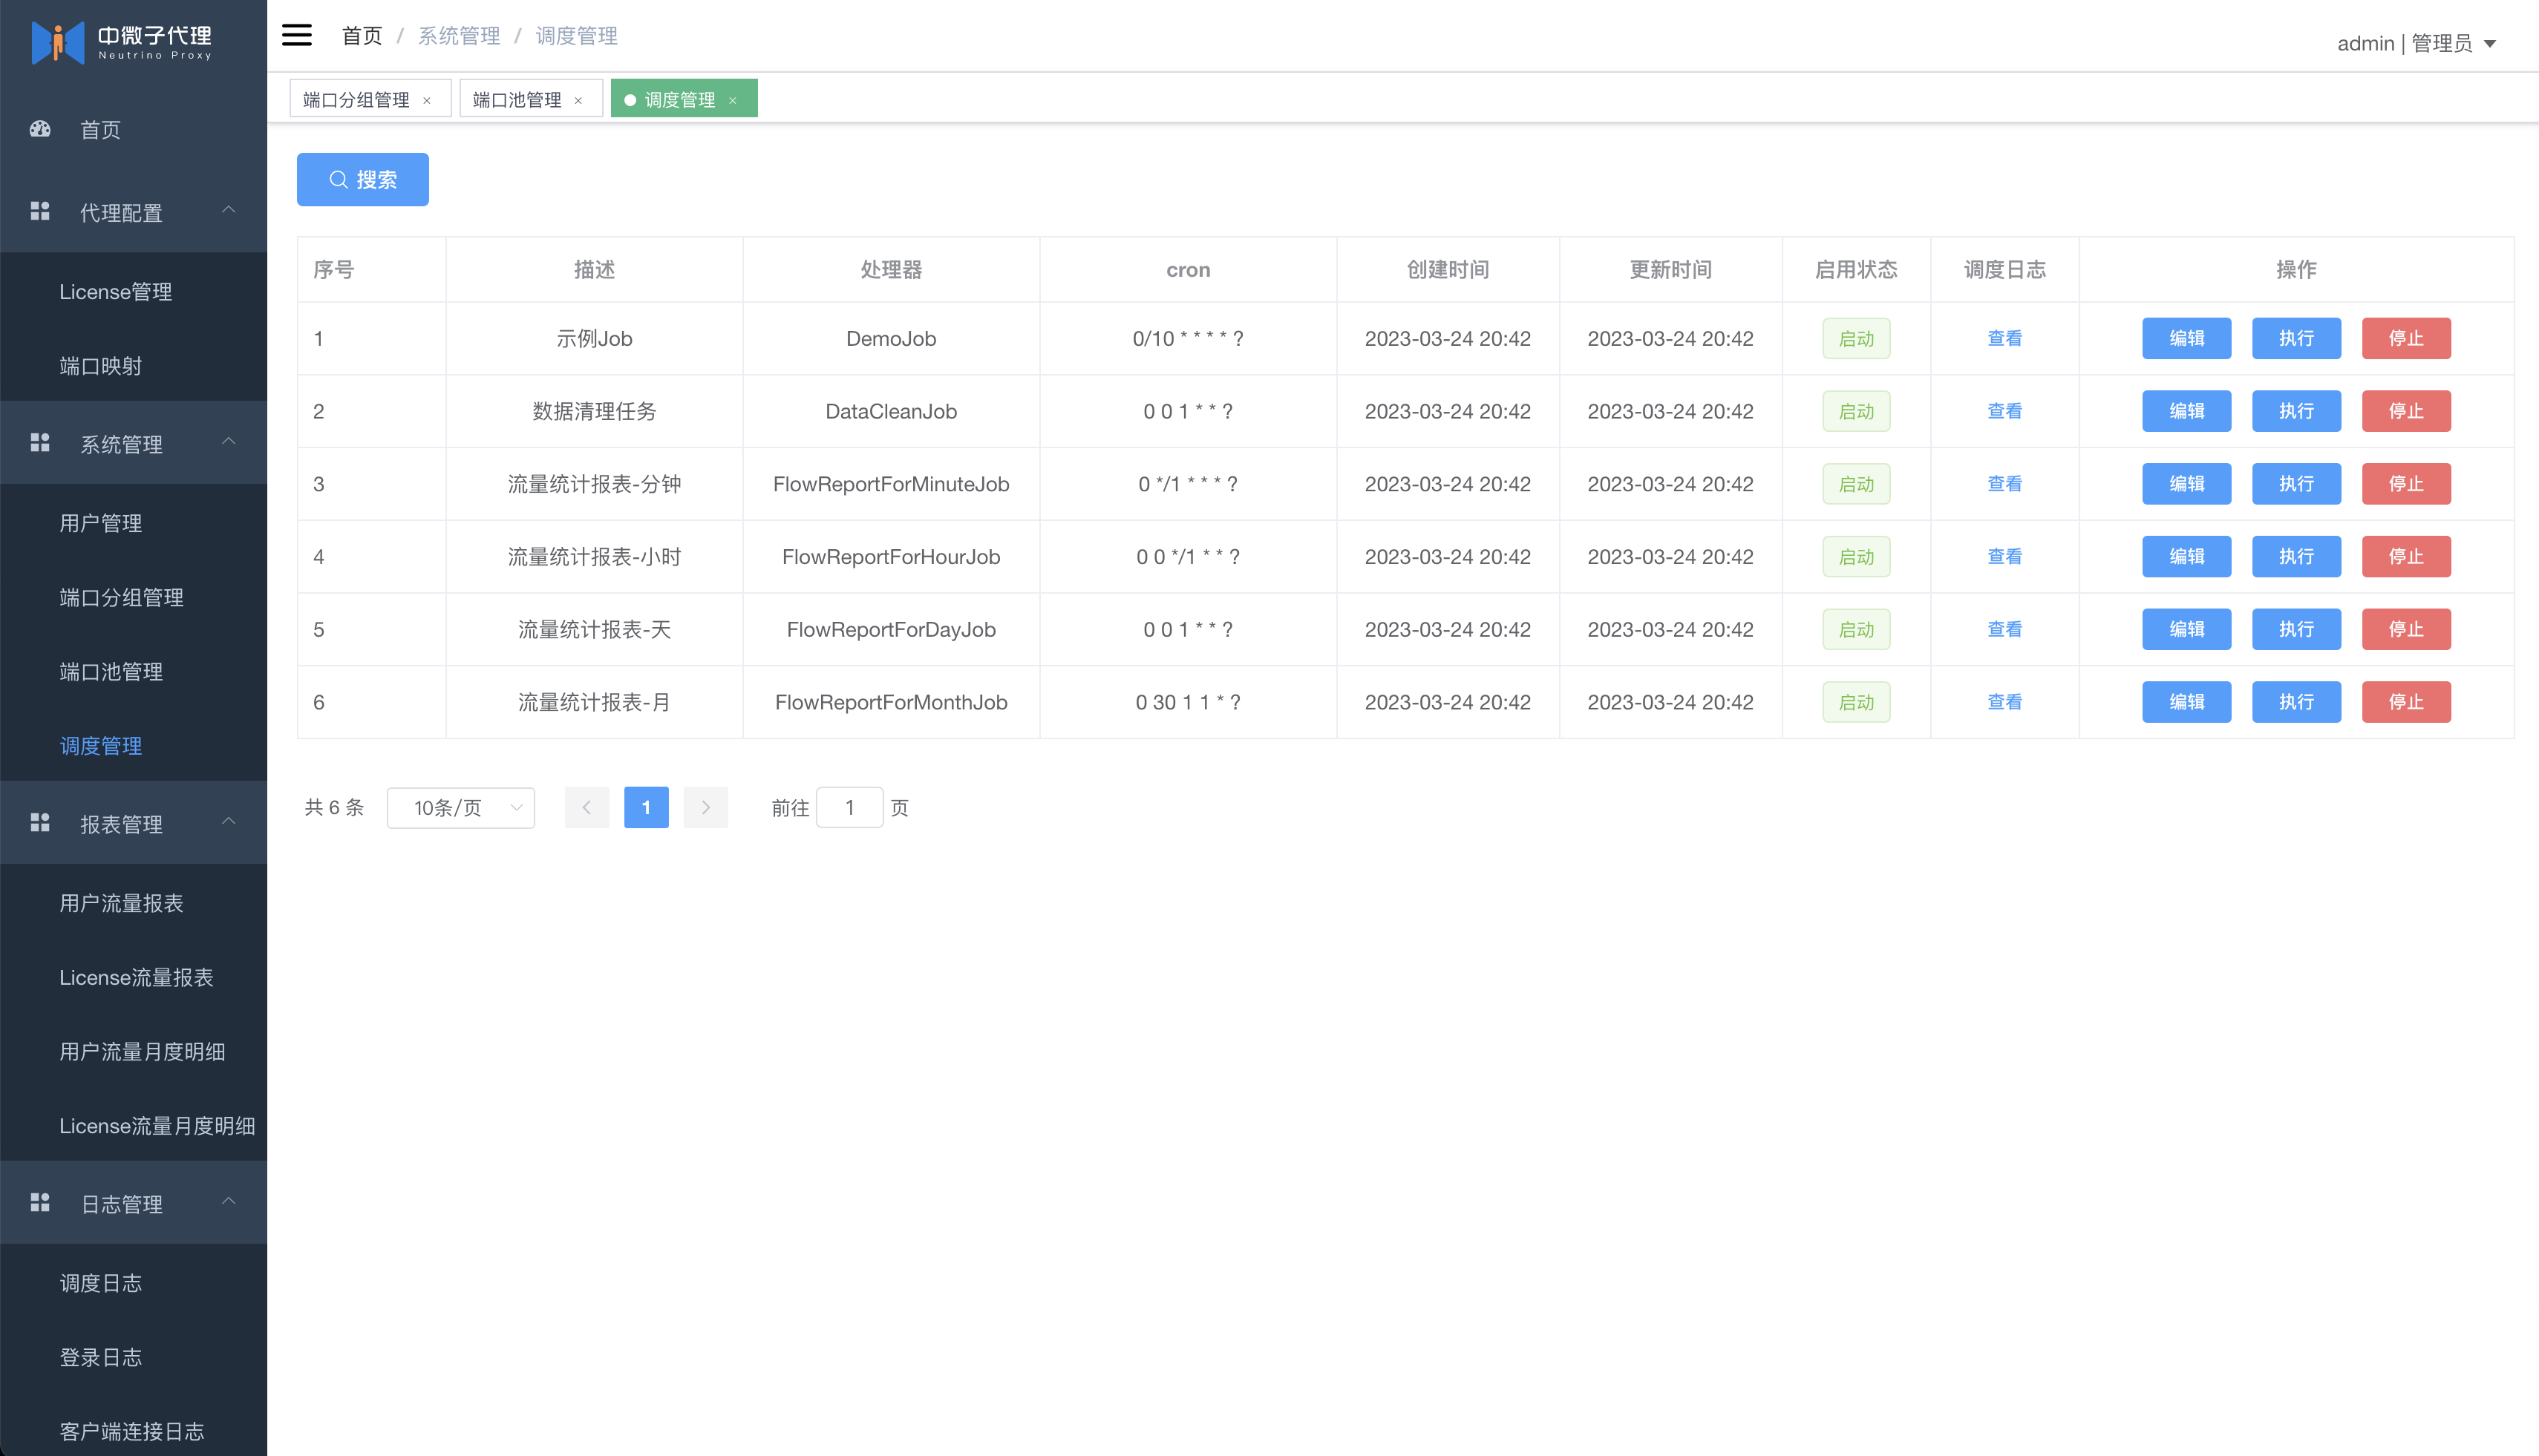Viewport: 2539px width, 1456px height.
Task: Execute the FlowReportForDayJob row
Action: point(2297,629)
